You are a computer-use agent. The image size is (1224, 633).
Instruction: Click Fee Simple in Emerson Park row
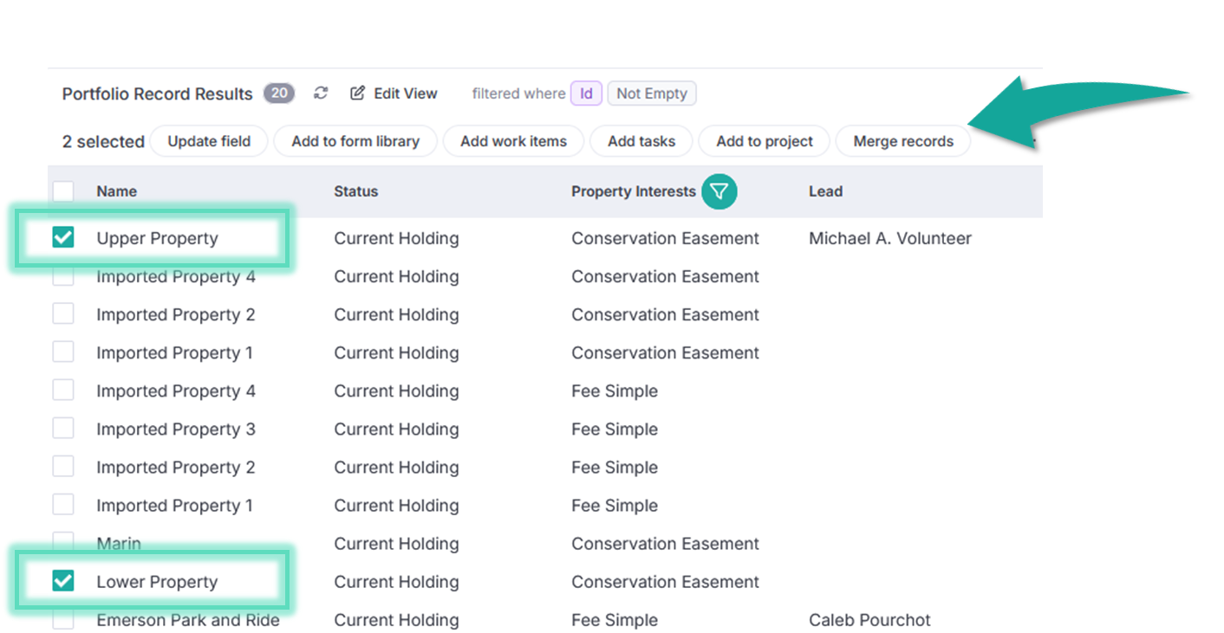(x=615, y=620)
